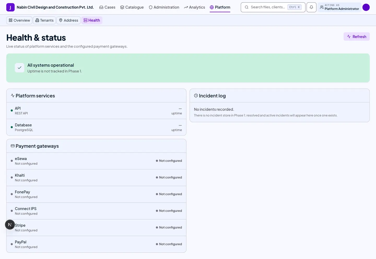
Task: Focus the search files and clients field
Action: point(273,7)
